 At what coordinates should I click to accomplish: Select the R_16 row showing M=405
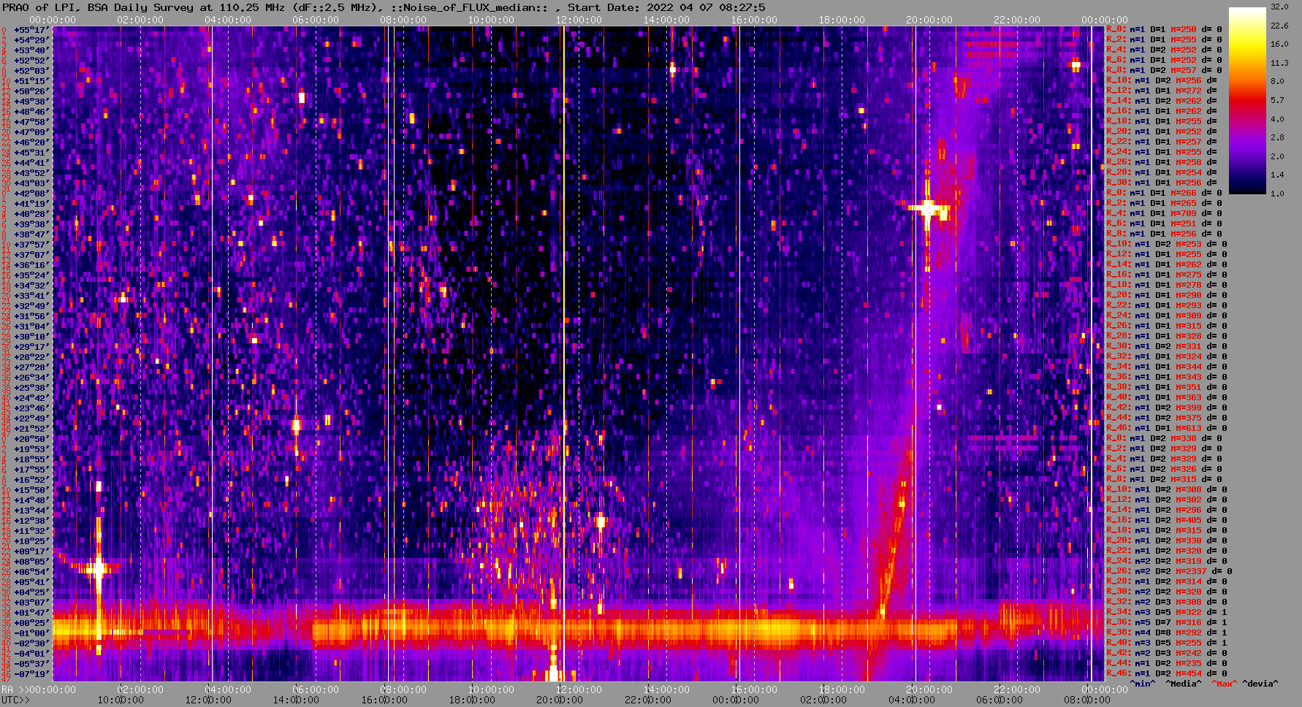(1166, 520)
